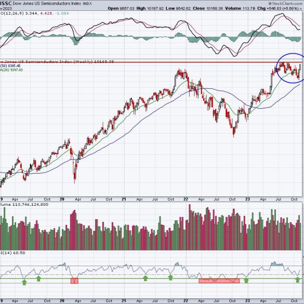This screenshot has height=304, width=304.
Task: Click the green RSI arrow near January 2023
Action: pos(246,280)
